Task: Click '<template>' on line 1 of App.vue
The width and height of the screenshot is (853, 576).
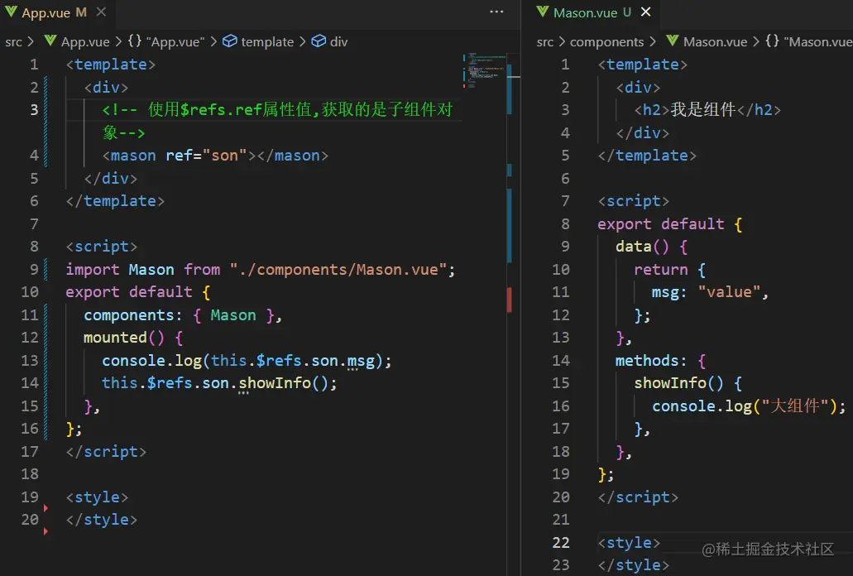Action: 110,65
